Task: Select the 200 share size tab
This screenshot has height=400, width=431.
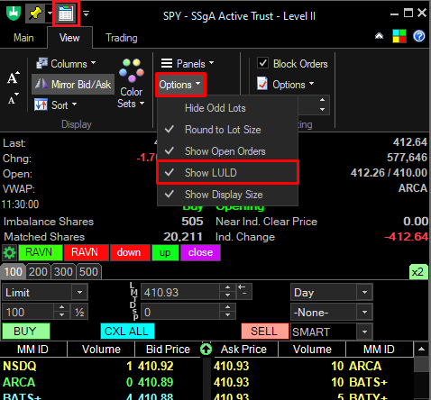Action: tap(38, 272)
